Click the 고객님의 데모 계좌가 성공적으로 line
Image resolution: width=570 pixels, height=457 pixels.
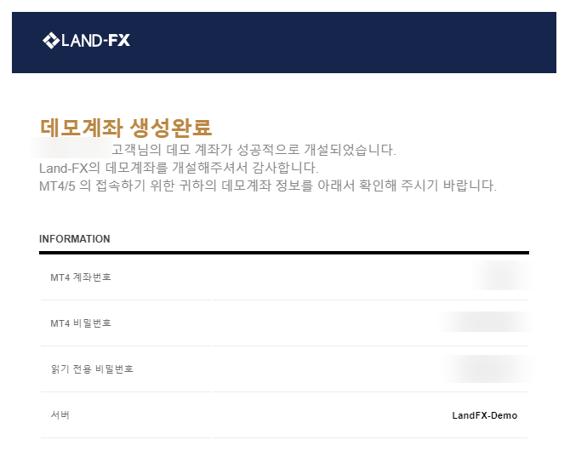pos(254,150)
